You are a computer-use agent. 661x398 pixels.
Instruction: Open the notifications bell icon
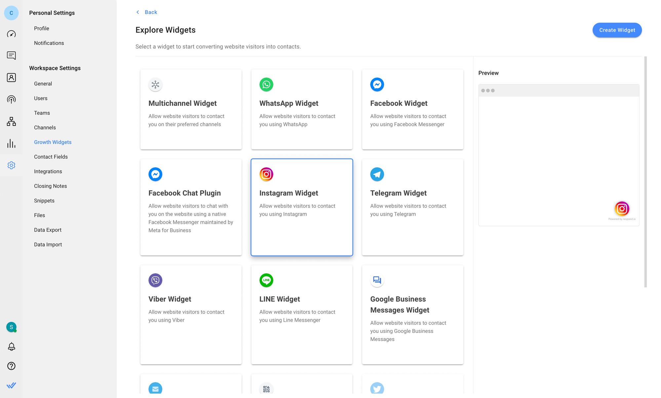point(11,346)
